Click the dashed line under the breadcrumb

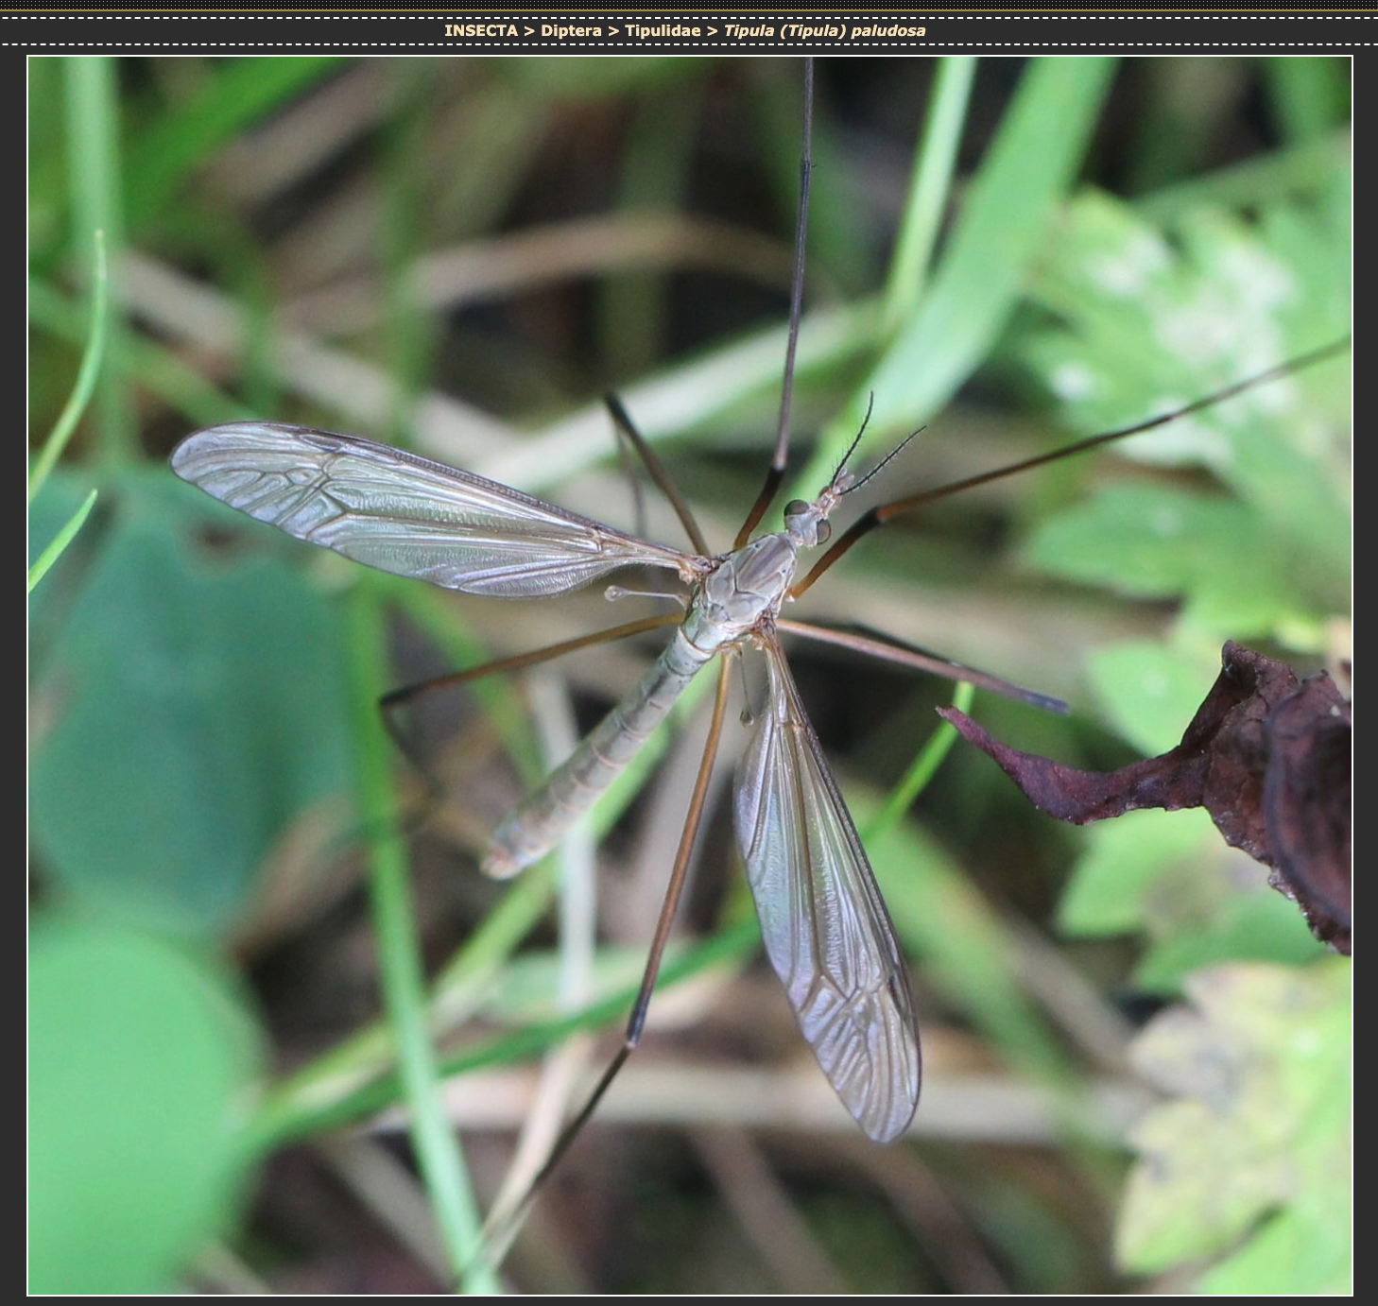click(689, 44)
